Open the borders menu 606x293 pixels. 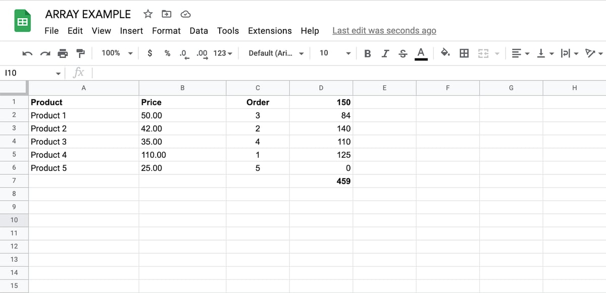[464, 53]
